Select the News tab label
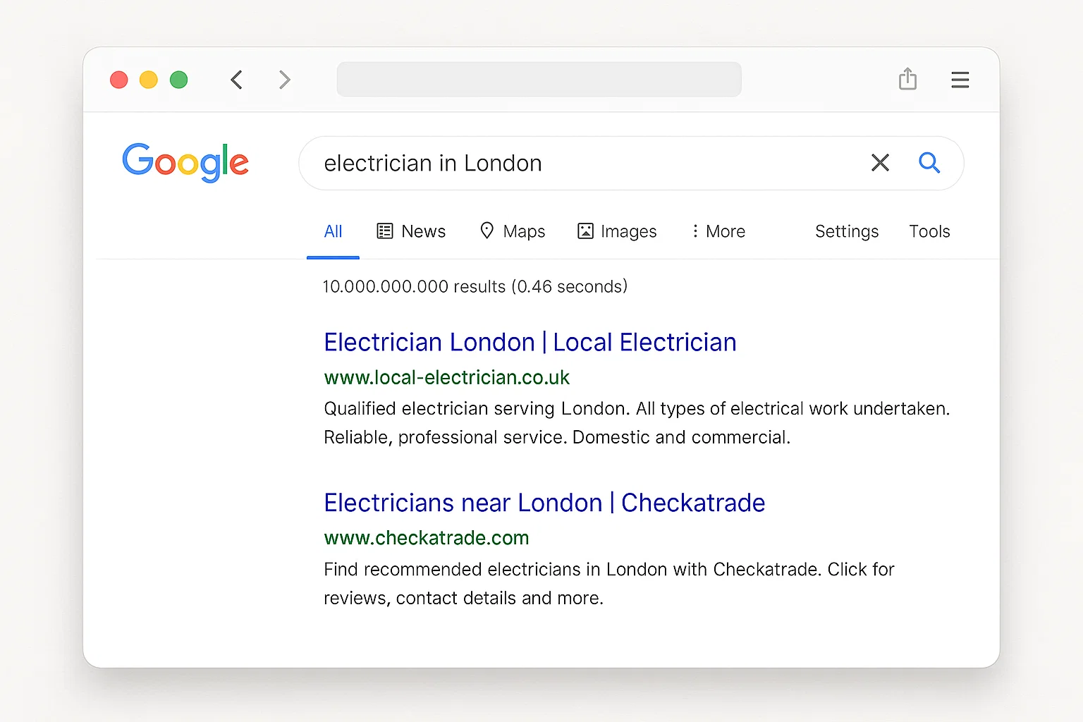The height and width of the screenshot is (722, 1083). click(x=423, y=231)
